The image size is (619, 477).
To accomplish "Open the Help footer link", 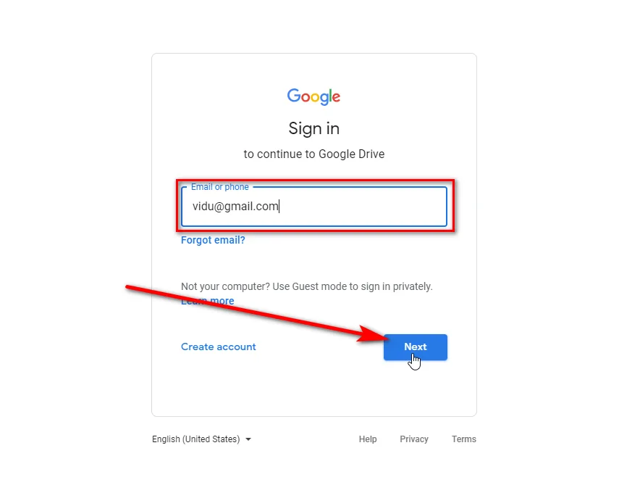I will [x=368, y=439].
